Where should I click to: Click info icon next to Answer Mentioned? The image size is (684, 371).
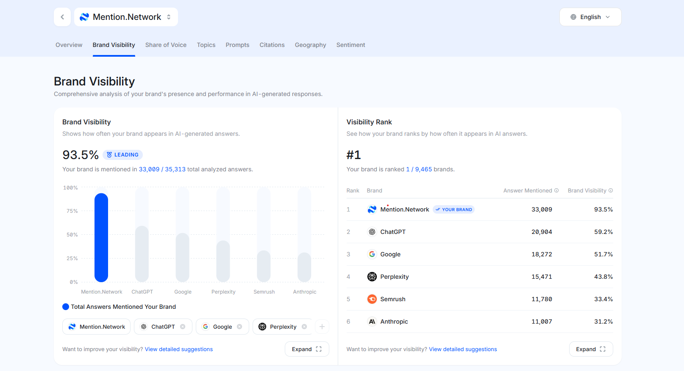coord(556,190)
